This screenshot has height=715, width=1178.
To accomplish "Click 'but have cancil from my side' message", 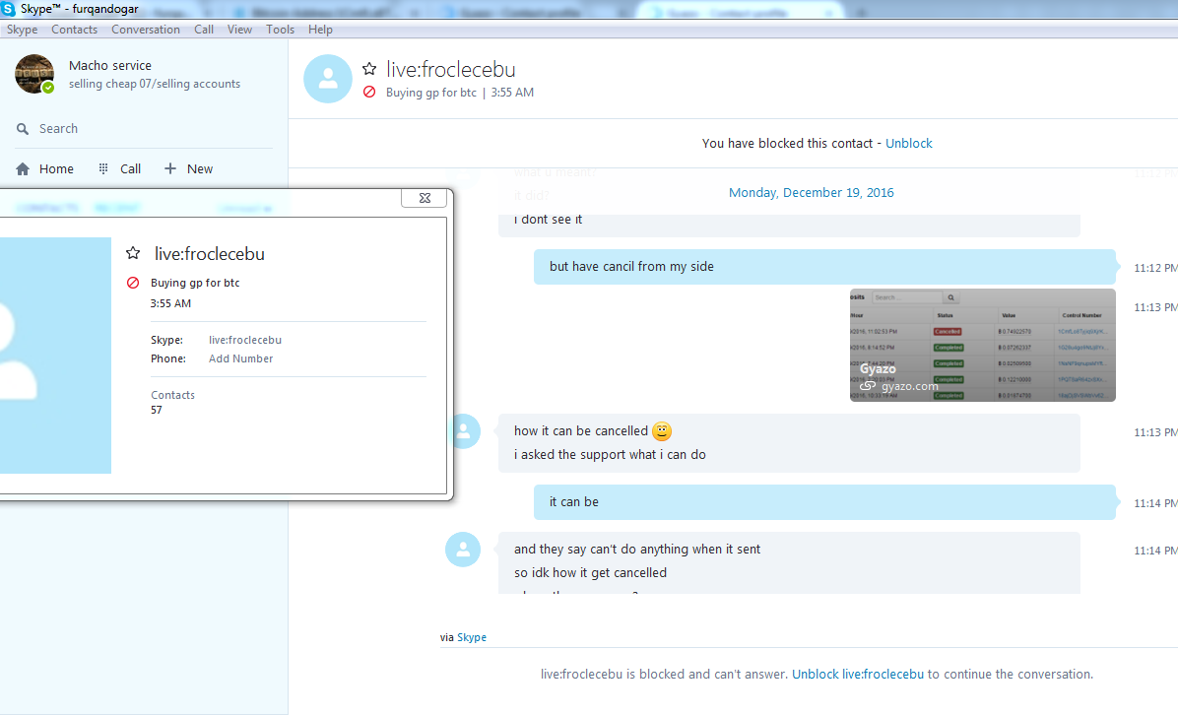I will [x=825, y=267].
